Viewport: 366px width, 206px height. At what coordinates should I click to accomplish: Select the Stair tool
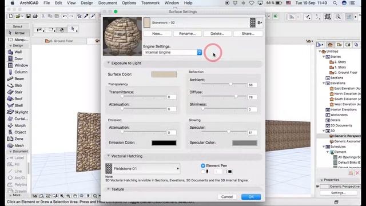click(x=18, y=92)
